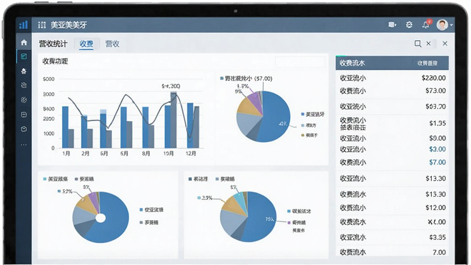Image resolution: width=471 pixels, height=265 pixels.
Task: Click the apps grid icon in header
Action: tap(42, 25)
